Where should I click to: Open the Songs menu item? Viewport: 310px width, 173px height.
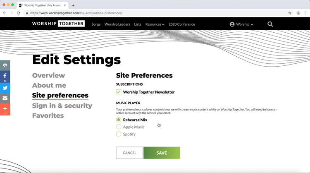point(96,24)
